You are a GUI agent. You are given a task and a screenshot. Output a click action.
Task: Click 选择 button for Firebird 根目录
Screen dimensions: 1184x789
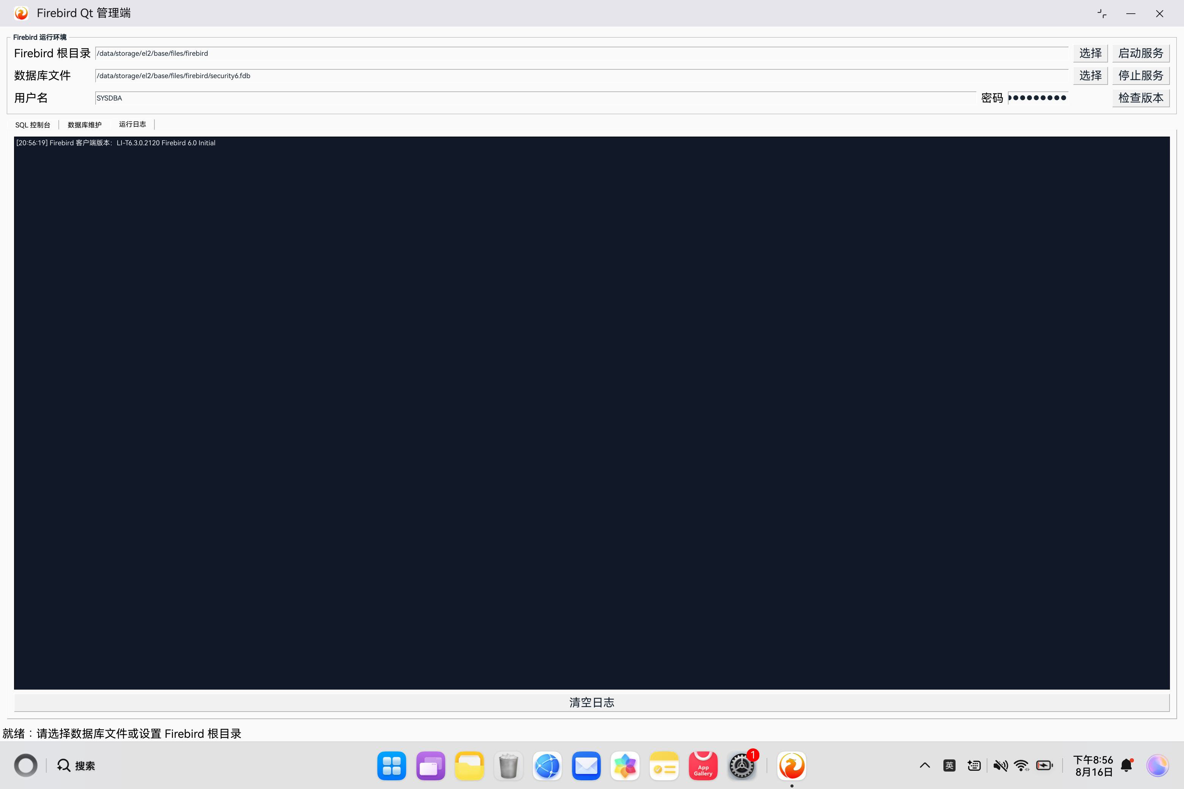tap(1090, 53)
